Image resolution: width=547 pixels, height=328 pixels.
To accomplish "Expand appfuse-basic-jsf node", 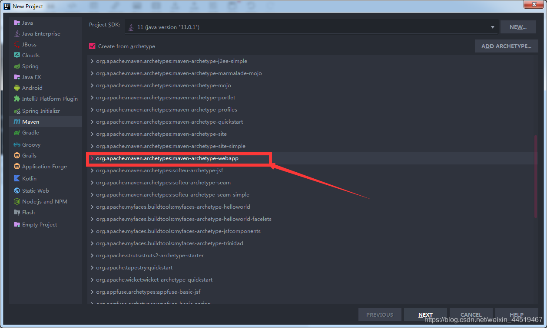I will pyautogui.click(x=92, y=292).
